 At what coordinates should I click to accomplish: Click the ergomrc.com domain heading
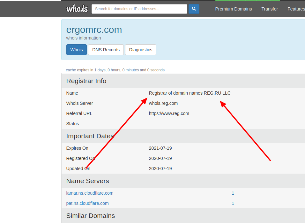pos(94,30)
